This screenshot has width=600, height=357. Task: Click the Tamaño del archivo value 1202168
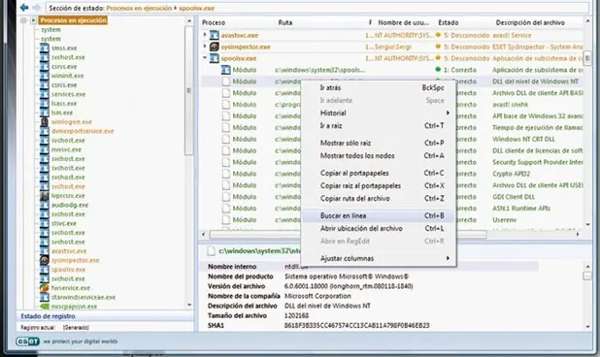pyautogui.click(x=296, y=315)
